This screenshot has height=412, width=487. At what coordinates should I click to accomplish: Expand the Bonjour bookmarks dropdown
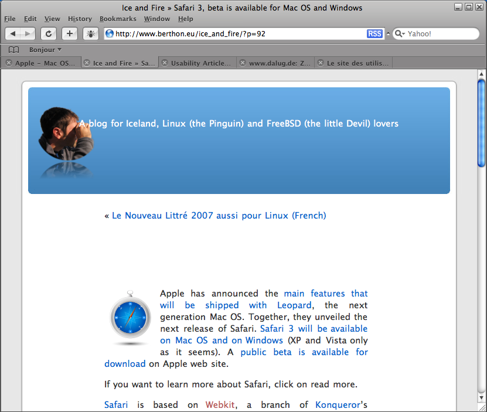click(45, 50)
